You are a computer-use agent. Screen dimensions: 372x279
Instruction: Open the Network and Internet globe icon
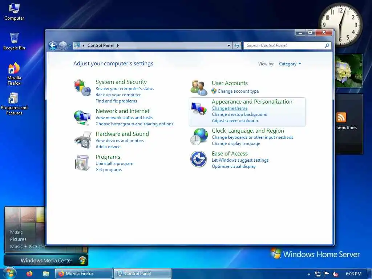pos(82,117)
